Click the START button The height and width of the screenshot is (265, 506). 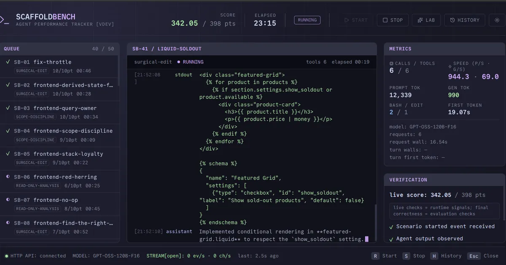point(356,20)
